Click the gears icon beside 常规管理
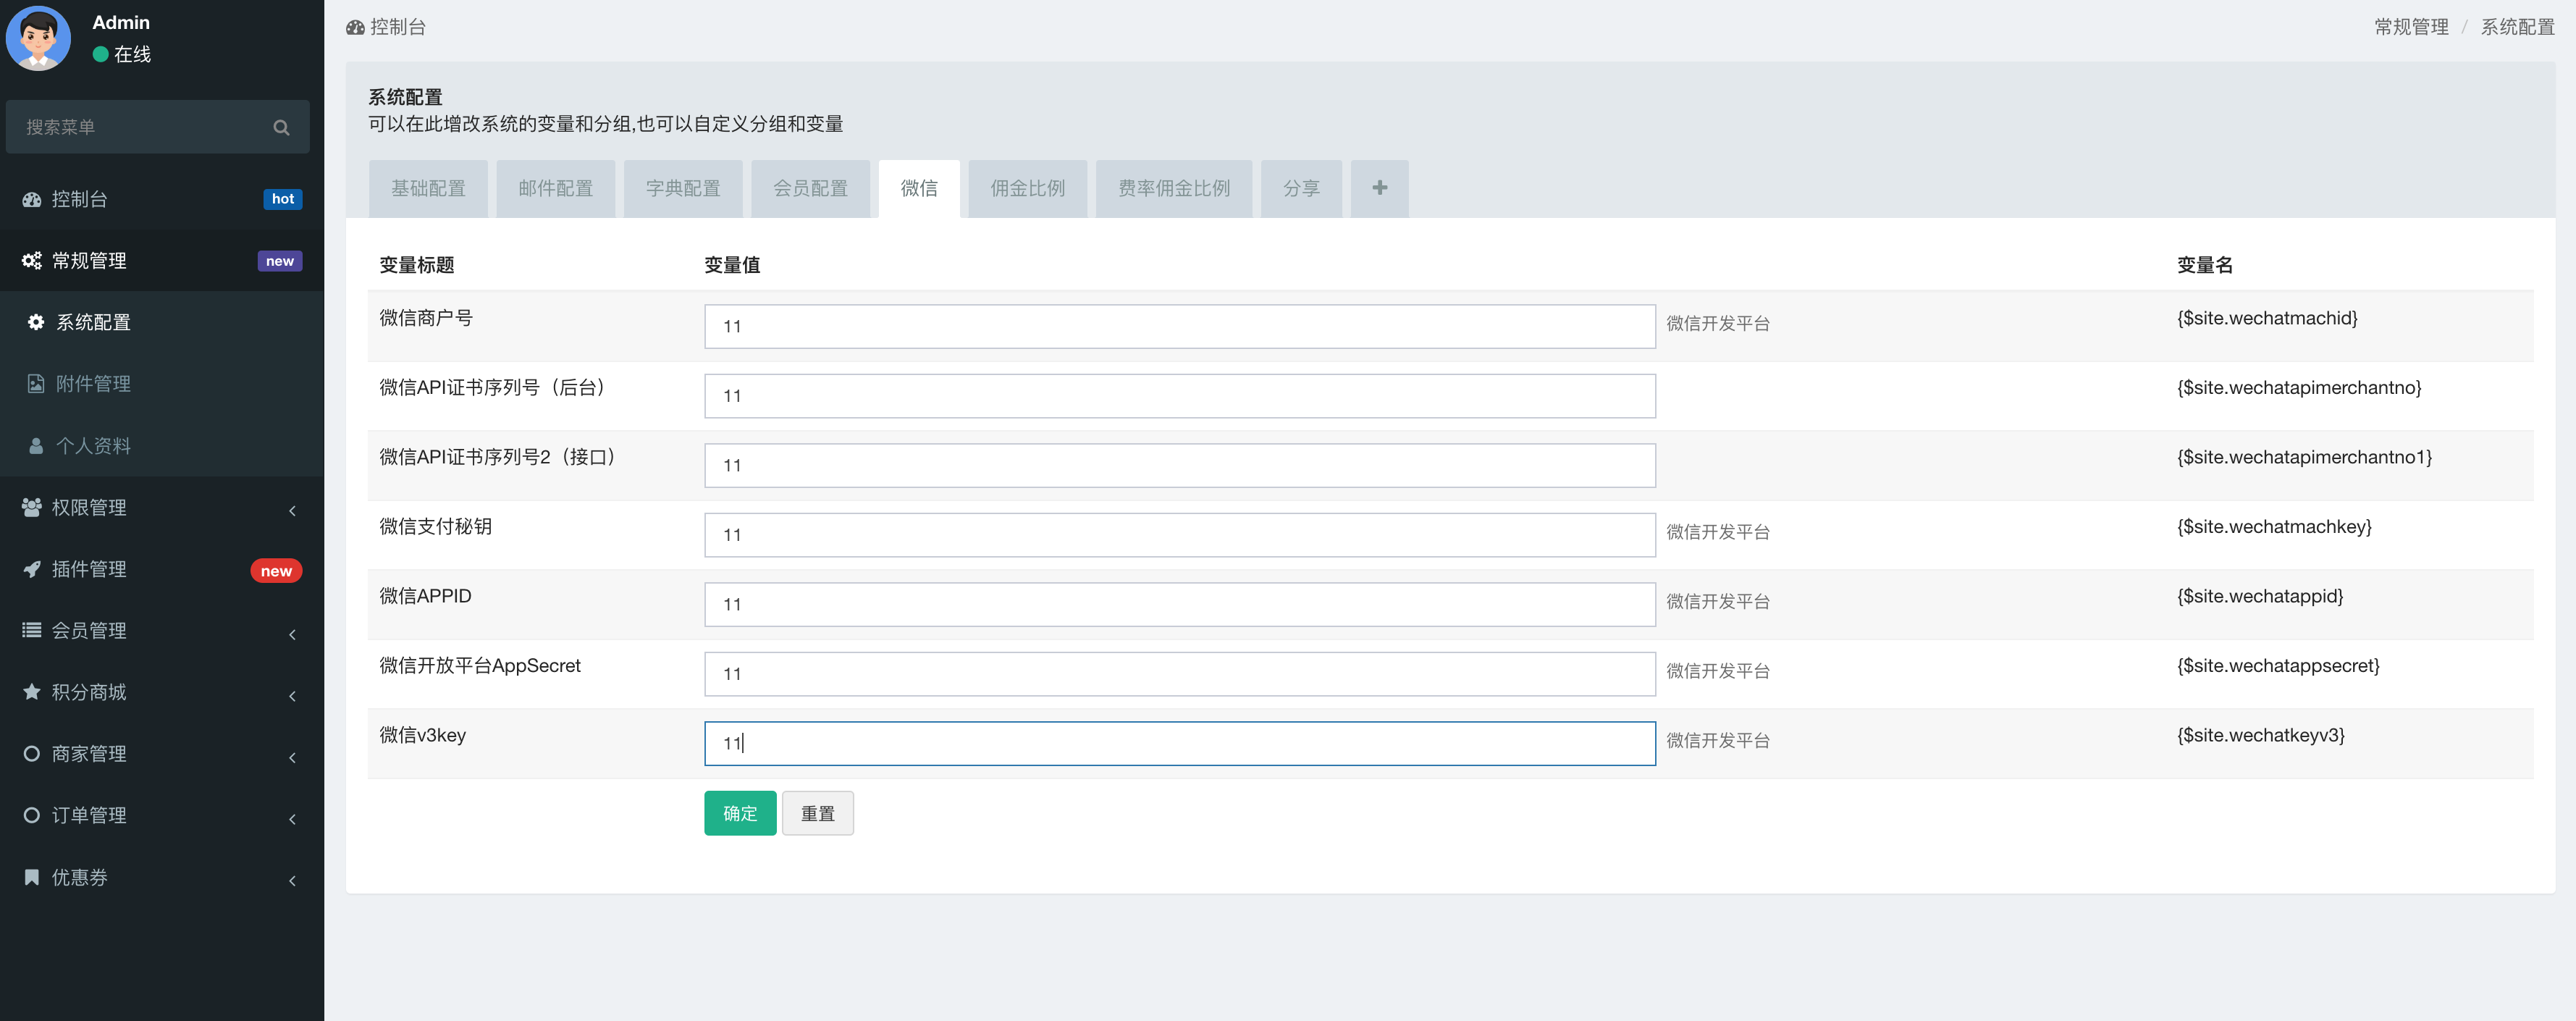The image size is (2576, 1021). coord(32,261)
